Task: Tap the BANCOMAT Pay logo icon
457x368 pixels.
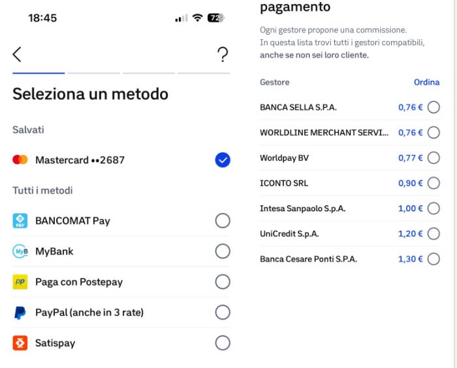Action: (x=20, y=221)
